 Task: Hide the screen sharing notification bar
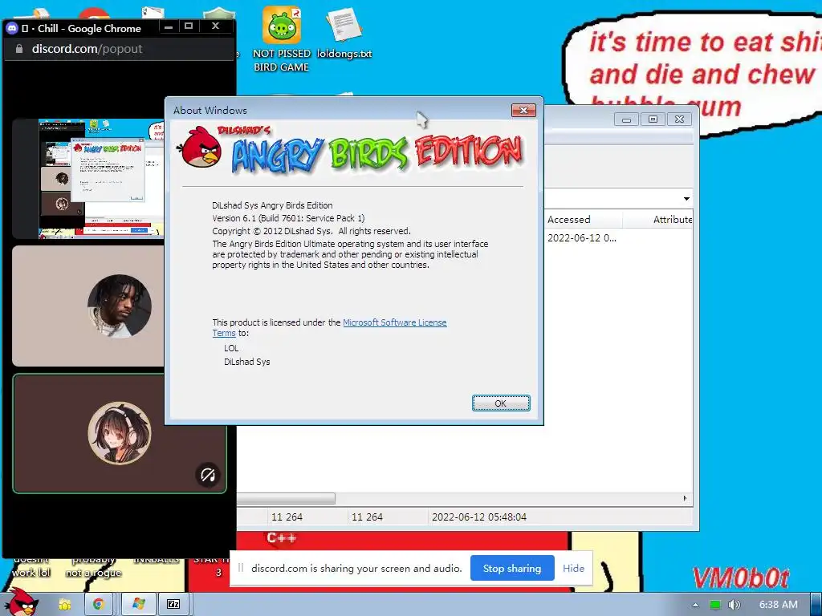tap(573, 569)
